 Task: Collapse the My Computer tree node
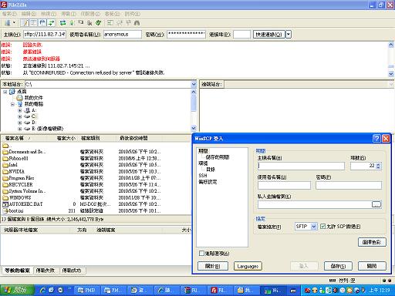(12, 104)
